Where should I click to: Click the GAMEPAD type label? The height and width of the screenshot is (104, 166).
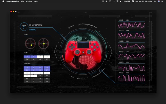pyautogui.click(x=33, y=30)
